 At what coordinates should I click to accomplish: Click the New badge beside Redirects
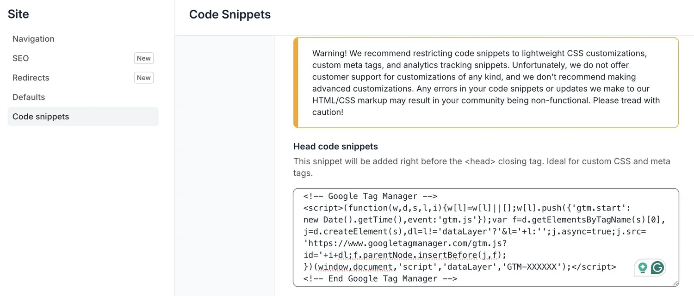(x=143, y=78)
